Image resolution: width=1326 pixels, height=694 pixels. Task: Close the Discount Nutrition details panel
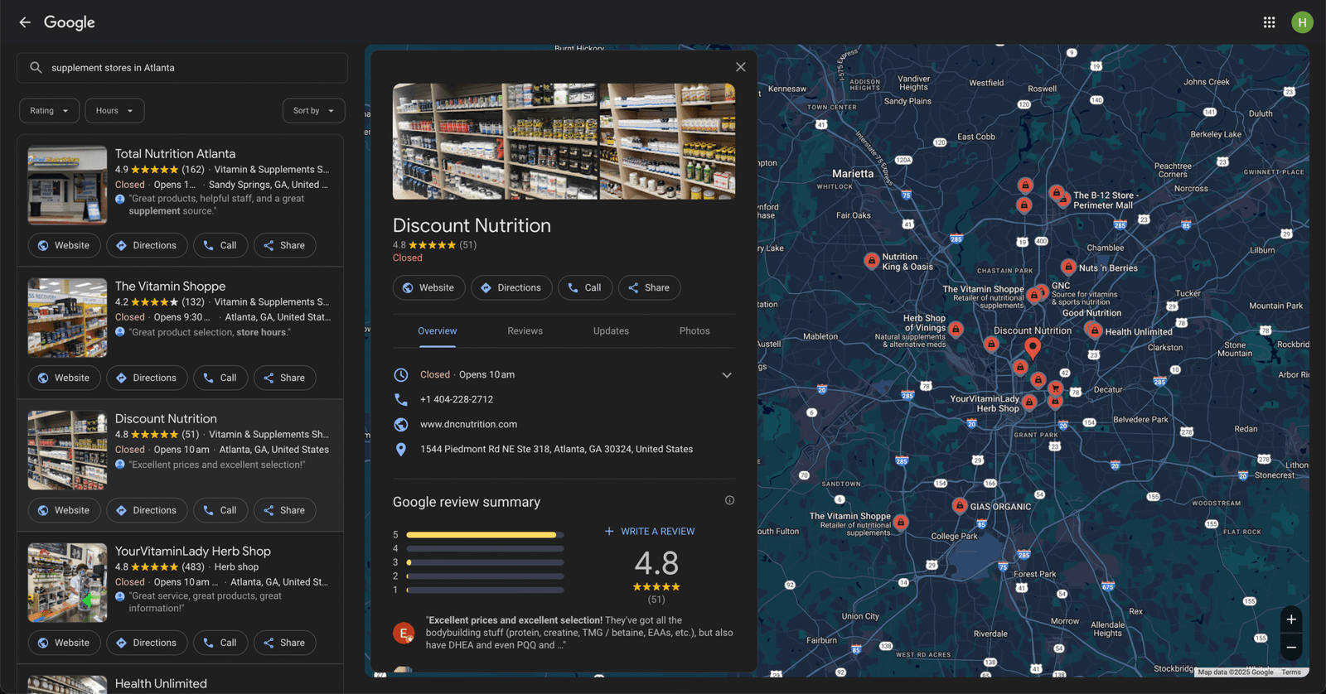[x=741, y=67]
